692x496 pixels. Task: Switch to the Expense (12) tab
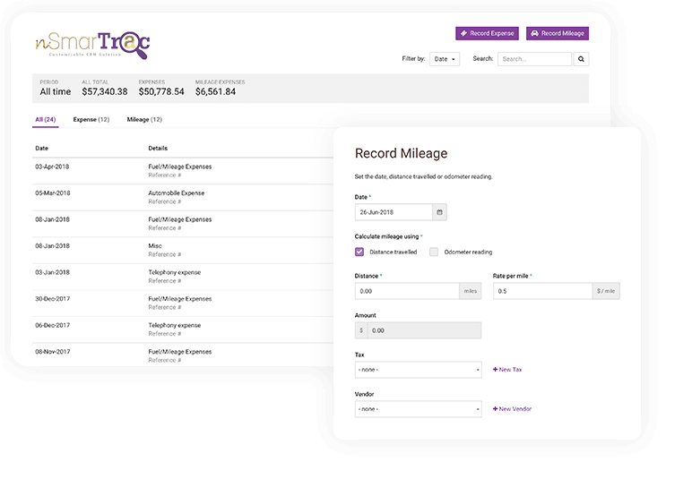click(91, 119)
